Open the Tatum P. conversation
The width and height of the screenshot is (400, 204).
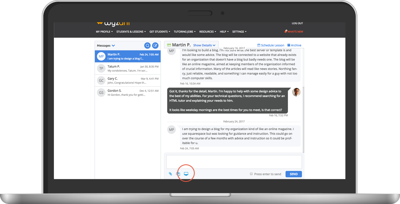(127, 68)
